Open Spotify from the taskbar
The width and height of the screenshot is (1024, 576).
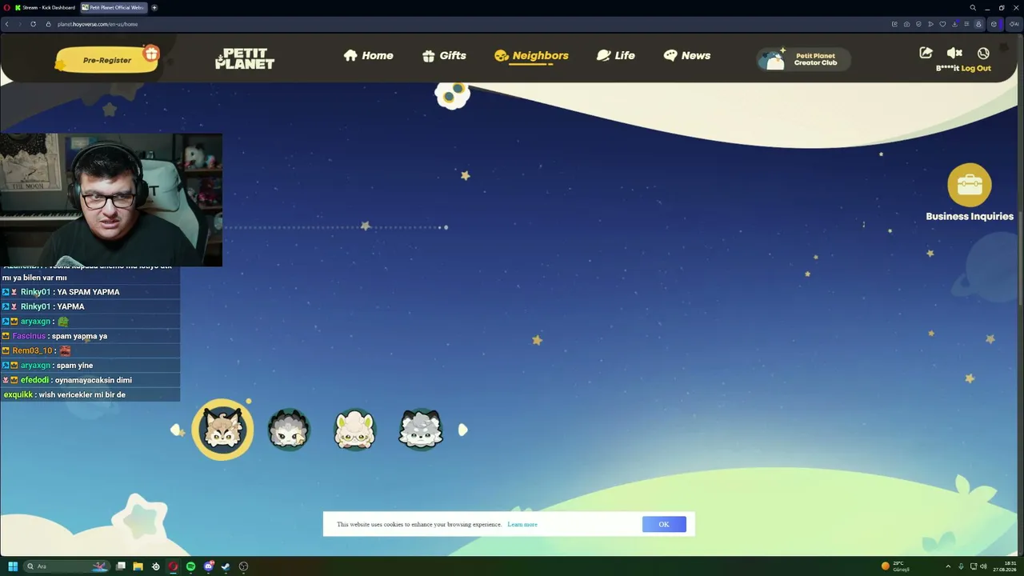coord(190,566)
